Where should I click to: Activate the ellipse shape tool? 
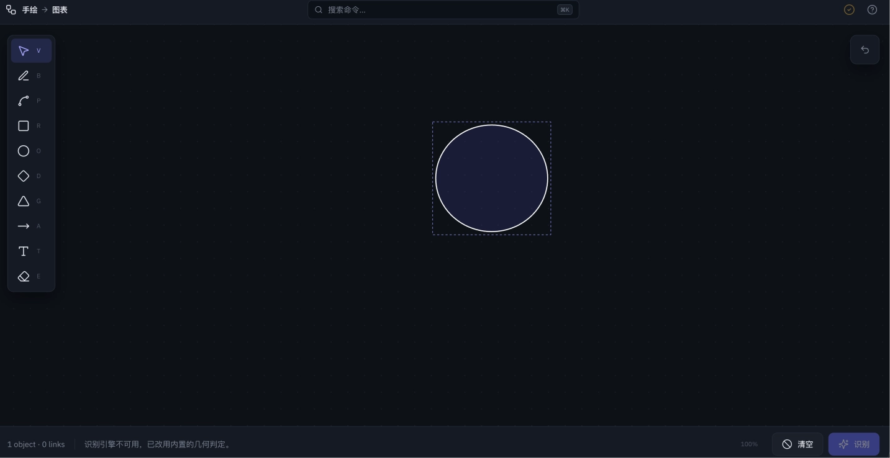[x=31, y=151]
